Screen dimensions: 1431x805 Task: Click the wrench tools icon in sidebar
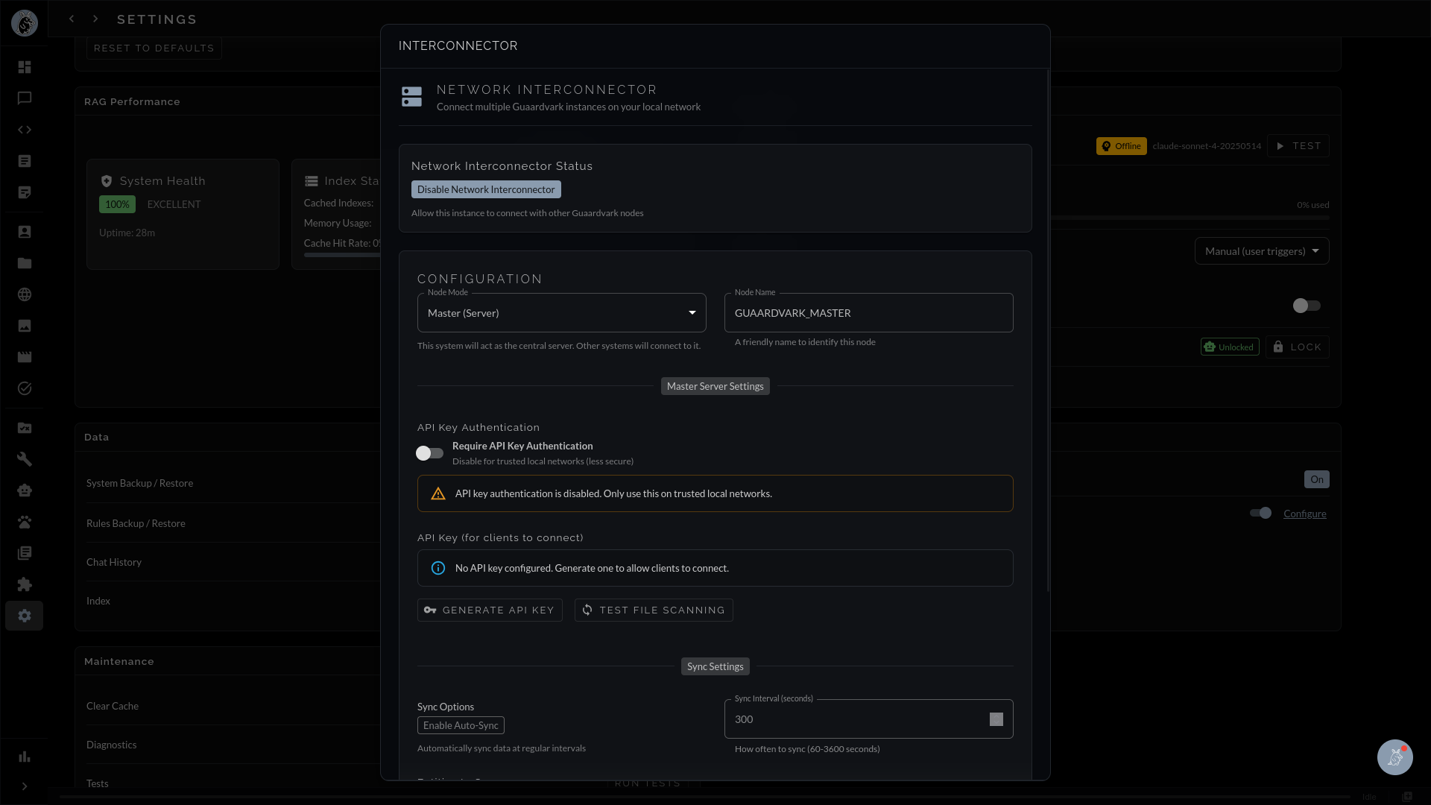point(25,459)
